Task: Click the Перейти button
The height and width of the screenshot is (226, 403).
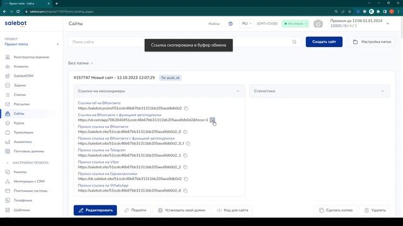Action: coord(135,210)
